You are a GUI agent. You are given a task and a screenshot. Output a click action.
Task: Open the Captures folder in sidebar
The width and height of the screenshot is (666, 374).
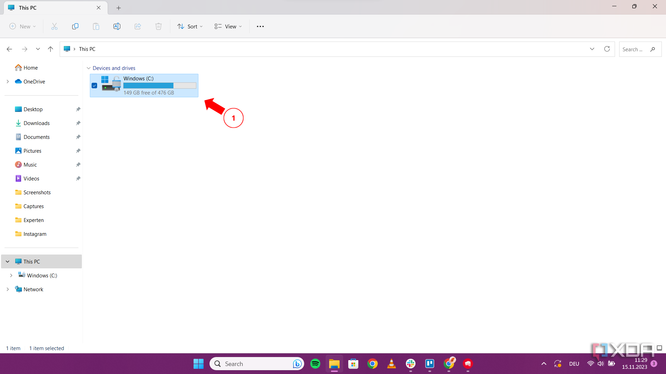(33, 206)
